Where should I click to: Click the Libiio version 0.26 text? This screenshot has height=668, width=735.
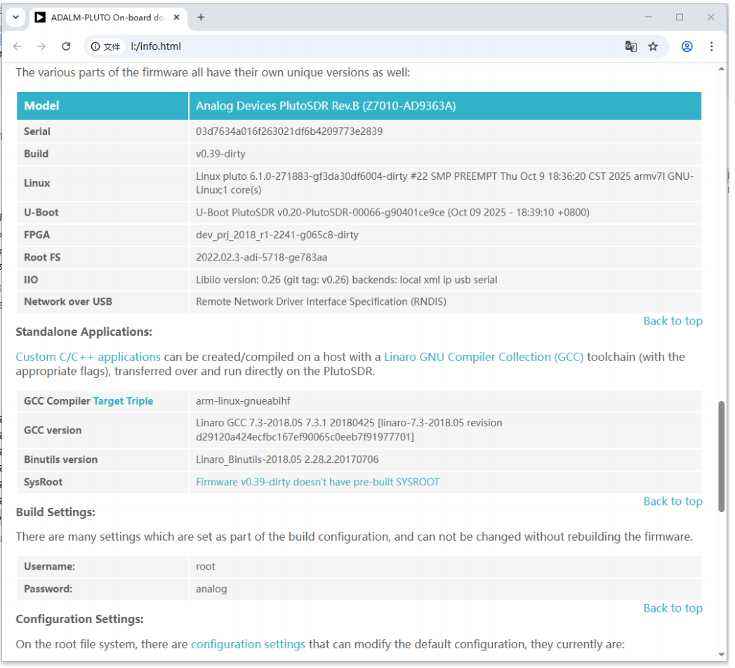[x=346, y=280]
